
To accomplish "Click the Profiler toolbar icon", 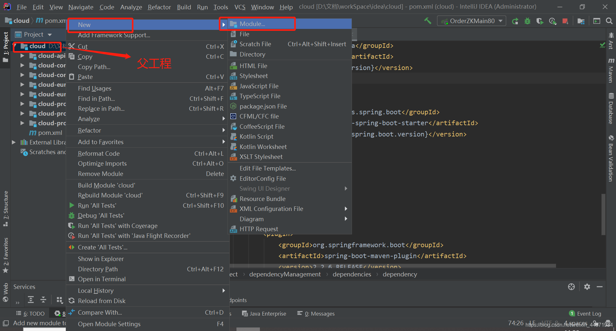I will [552, 21].
